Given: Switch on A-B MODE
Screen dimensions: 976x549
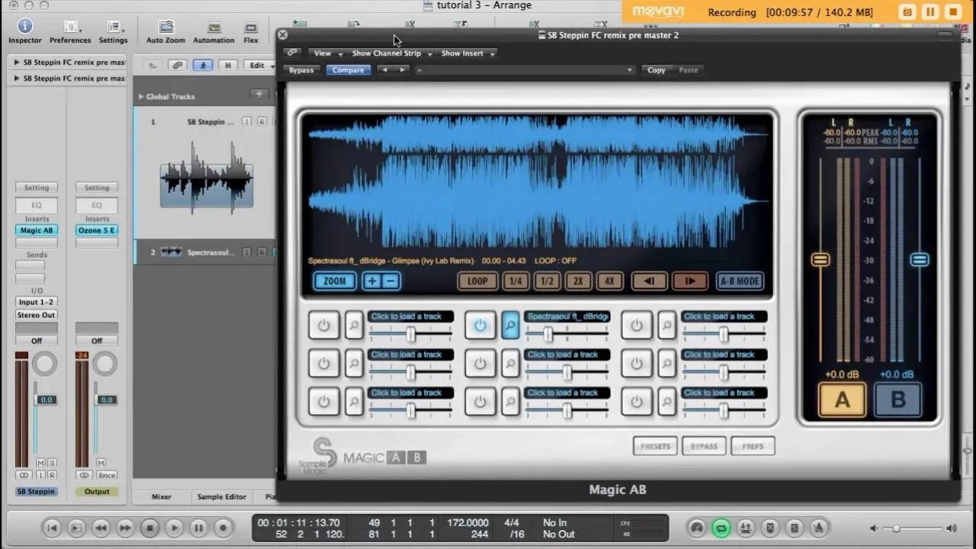Looking at the screenshot, I should pos(740,281).
